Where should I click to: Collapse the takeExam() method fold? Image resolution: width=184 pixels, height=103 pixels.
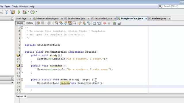22,66
